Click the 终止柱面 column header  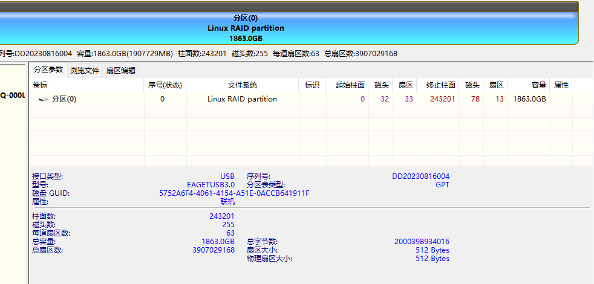pos(440,85)
